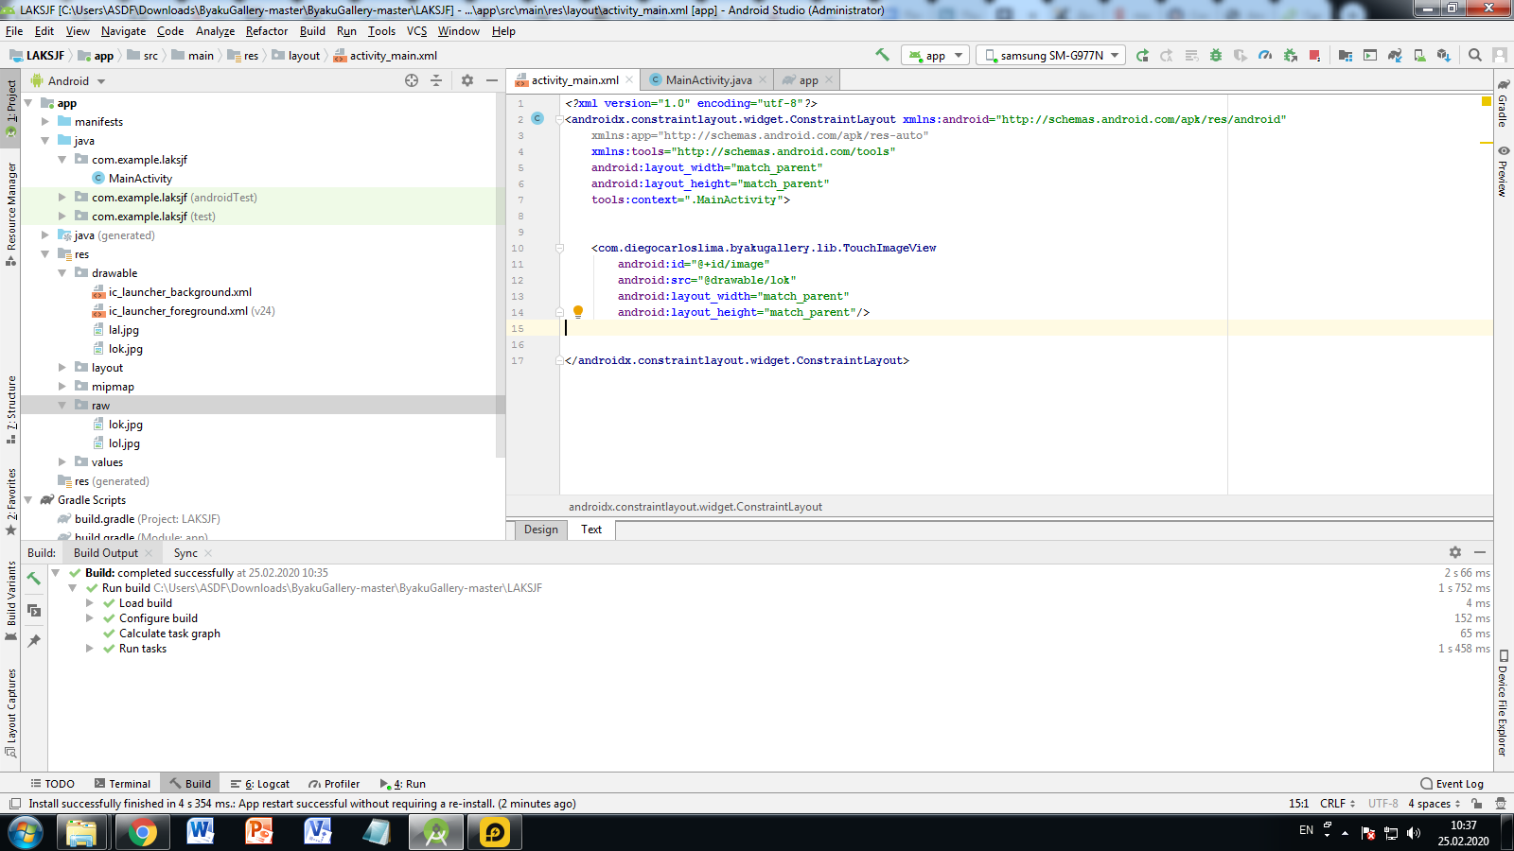1514x851 pixels.
Task: Open the app run configuration dropdown
Action: [935, 55]
